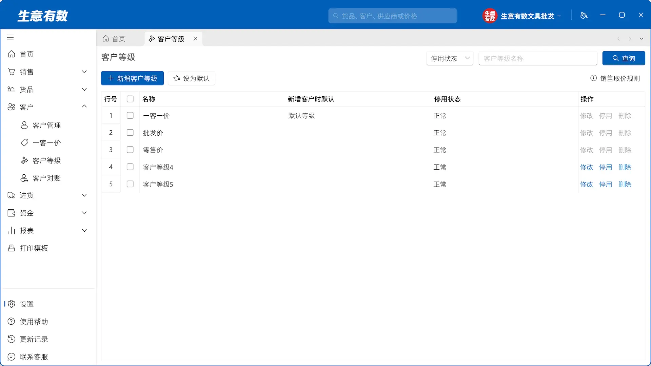Open the tab list dropdown chevron
Image resolution: width=651 pixels, height=366 pixels.
pyautogui.click(x=642, y=39)
